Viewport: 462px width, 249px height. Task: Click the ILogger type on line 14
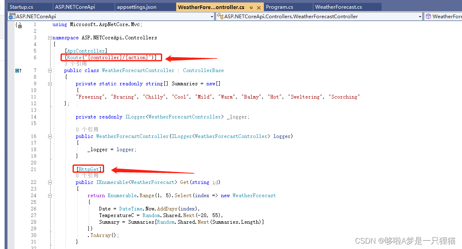(x=135, y=117)
